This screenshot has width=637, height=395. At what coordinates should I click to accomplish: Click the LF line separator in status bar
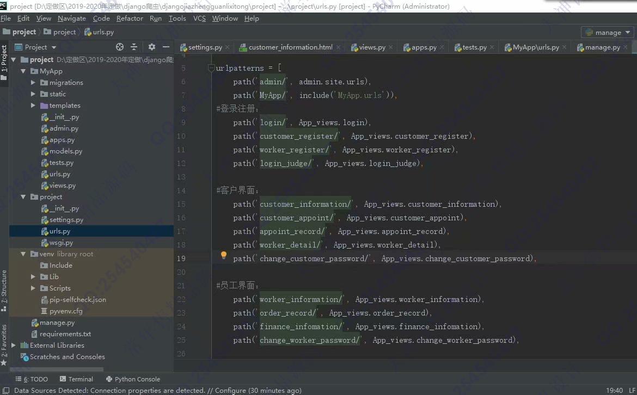coord(632,390)
